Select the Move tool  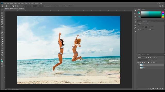pyautogui.click(x=2, y=11)
